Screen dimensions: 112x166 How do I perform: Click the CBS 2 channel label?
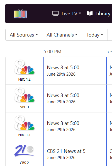coord(24,163)
